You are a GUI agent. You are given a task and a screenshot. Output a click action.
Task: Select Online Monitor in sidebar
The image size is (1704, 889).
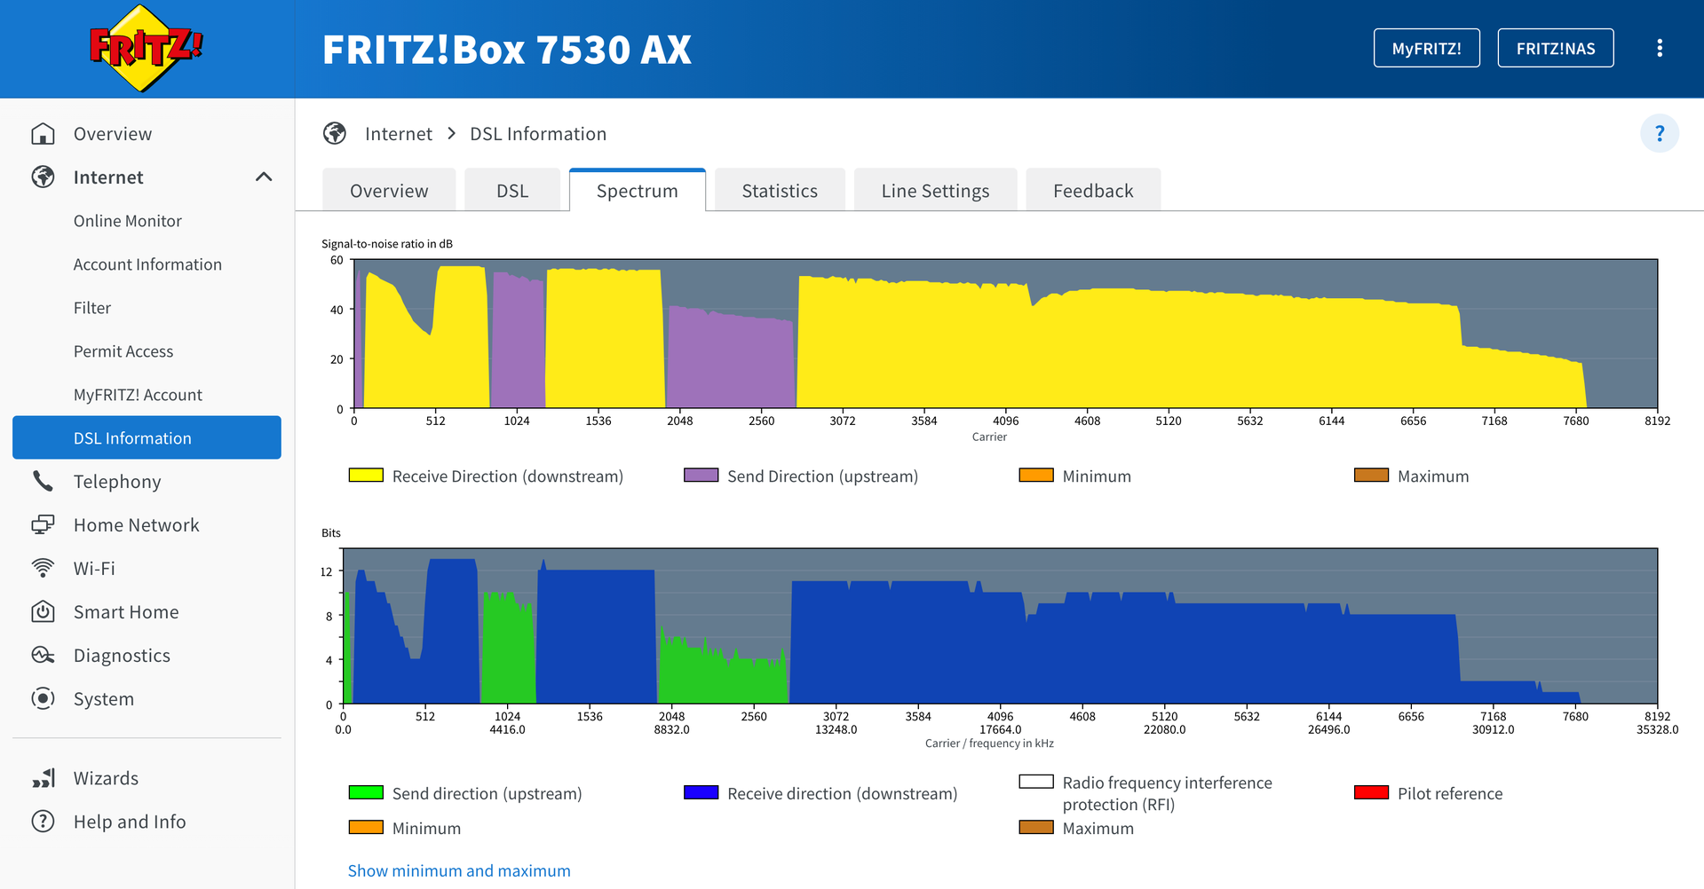[127, 221]
